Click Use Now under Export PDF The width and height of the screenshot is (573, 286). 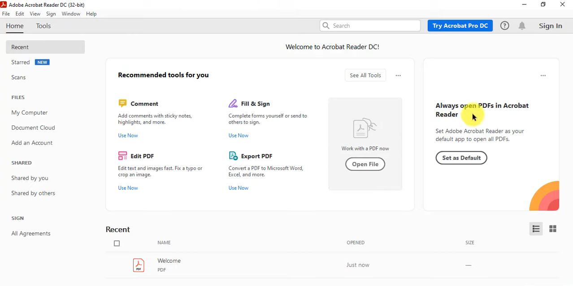click(x=239, y=188)
